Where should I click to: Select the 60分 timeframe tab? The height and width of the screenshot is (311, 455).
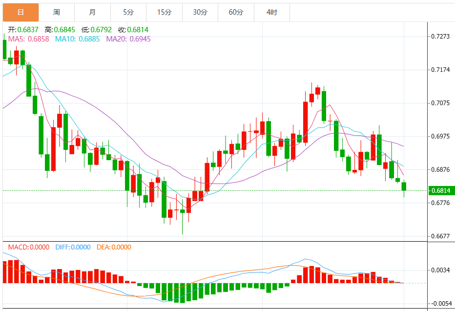tap(236, 12)
